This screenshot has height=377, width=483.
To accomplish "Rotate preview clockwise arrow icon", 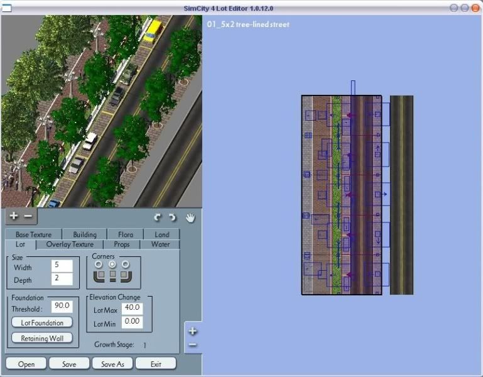I will (x=173, y=217).
